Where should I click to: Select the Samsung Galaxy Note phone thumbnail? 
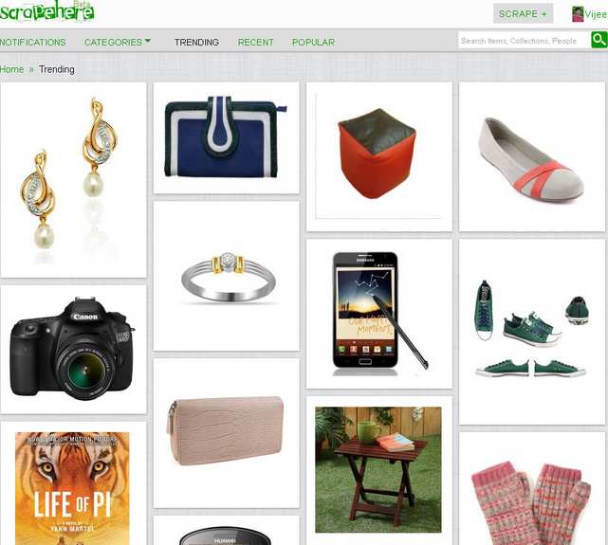coord(379,314)
